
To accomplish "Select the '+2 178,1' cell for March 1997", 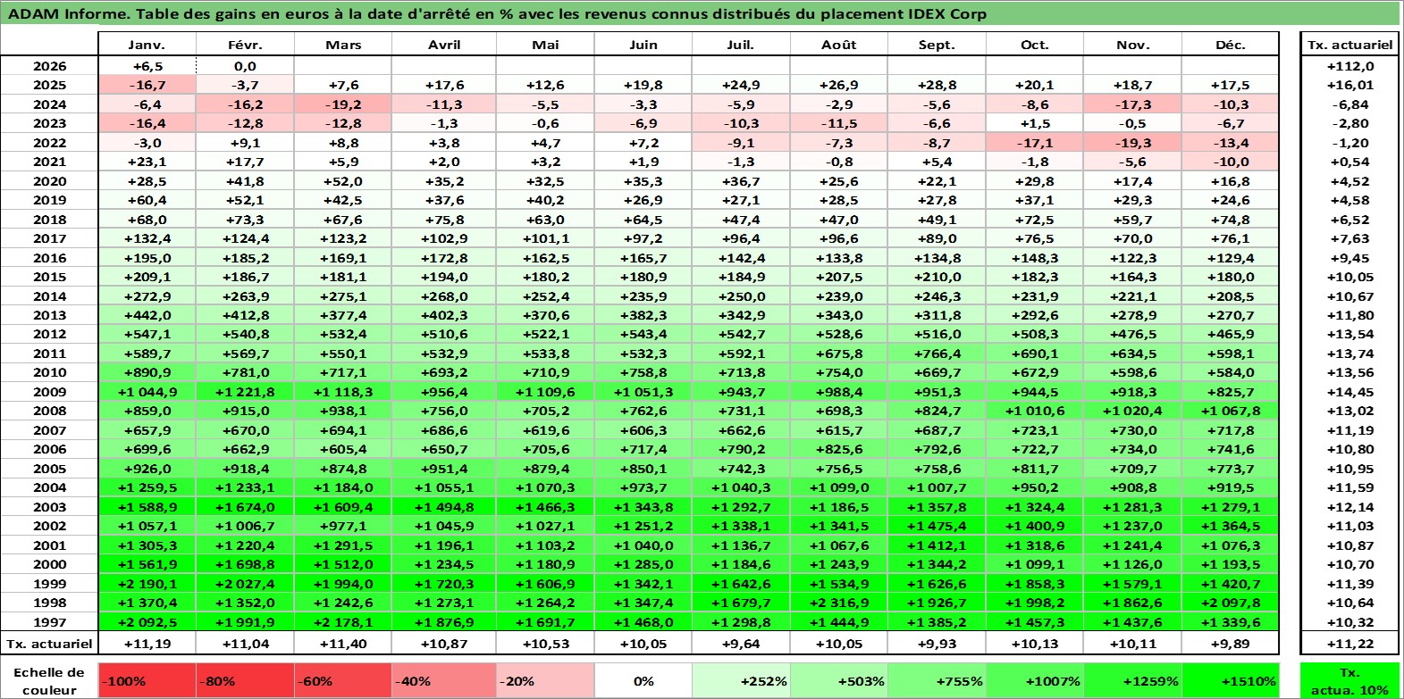I will pyautogui.click(x=343, y=622).
